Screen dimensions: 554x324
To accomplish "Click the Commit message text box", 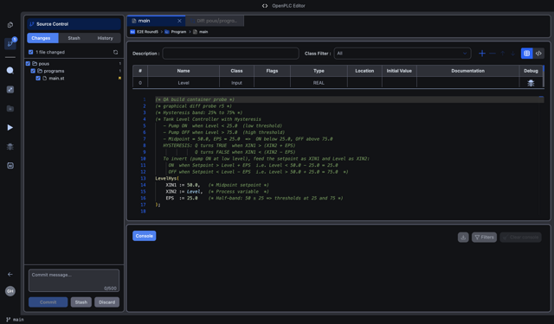I will click(74, 281).
